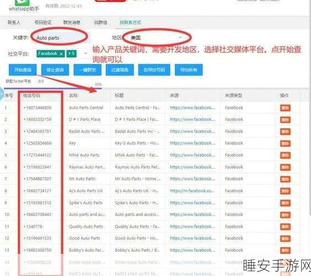
Task: Delete row 10 Auto parts and accessories
Action: 285,215
